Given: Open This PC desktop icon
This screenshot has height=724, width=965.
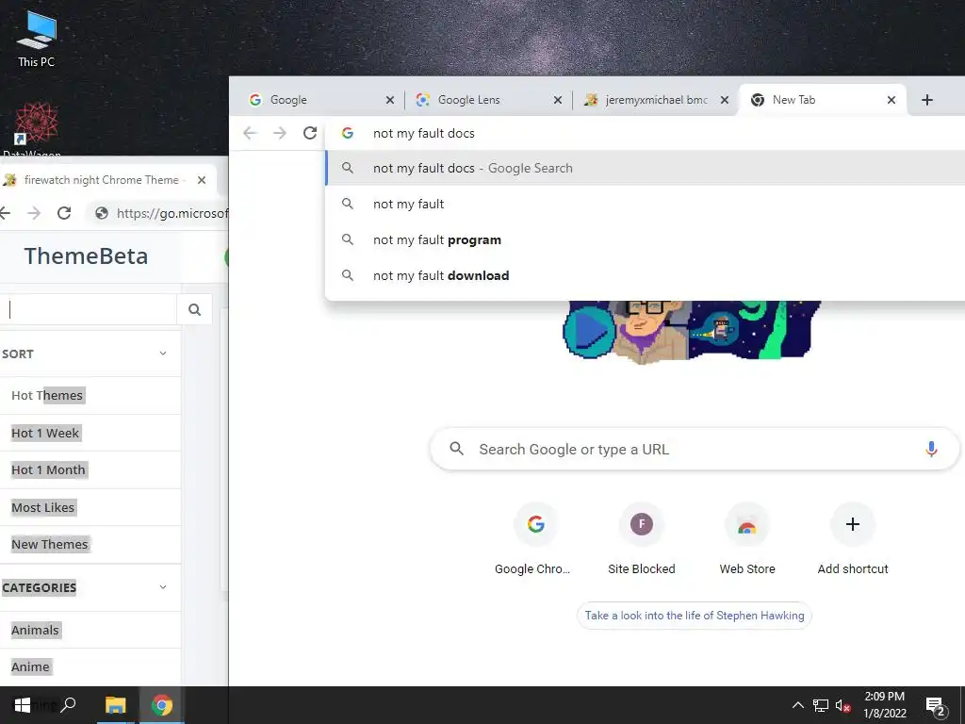Looking at the screenshot, I should coord(37,38).
